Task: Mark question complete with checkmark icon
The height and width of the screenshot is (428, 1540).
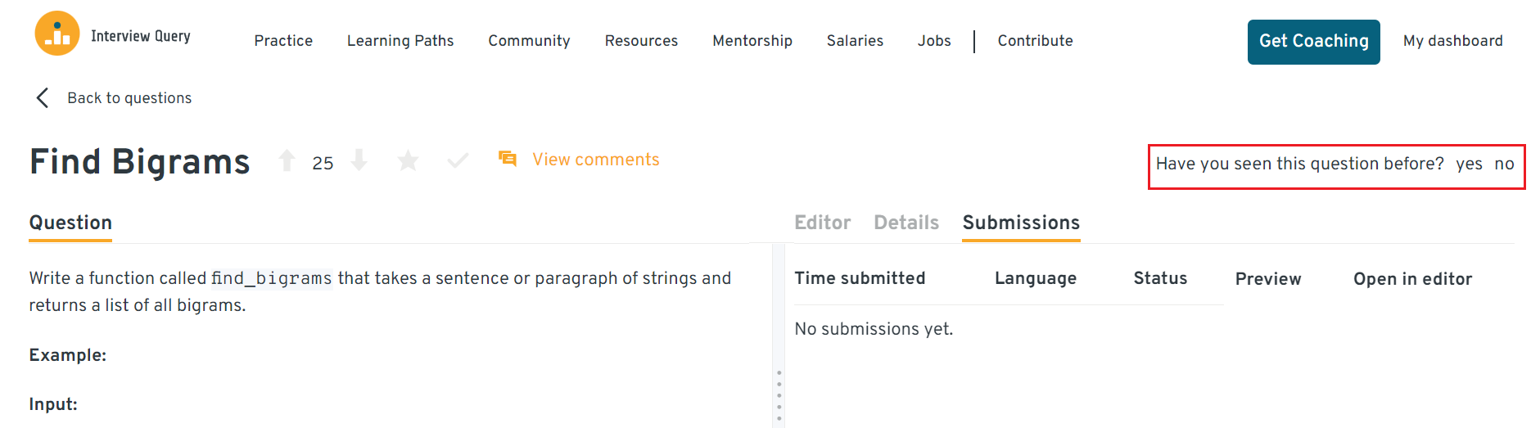Action: click(458, 160)
